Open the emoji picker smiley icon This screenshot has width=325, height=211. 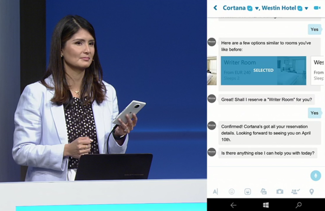click(x=232, y=192)
